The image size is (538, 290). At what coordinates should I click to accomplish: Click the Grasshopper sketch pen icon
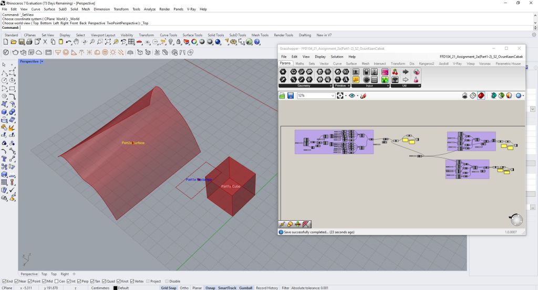click(x=363, y=96)
